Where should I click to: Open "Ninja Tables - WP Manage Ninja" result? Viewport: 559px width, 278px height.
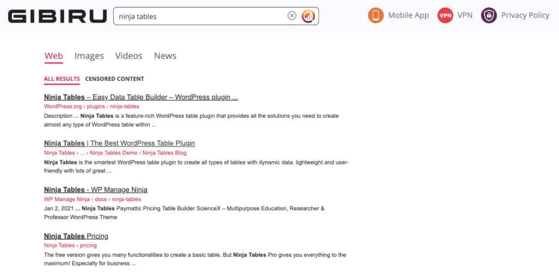[x=96, y=190]
